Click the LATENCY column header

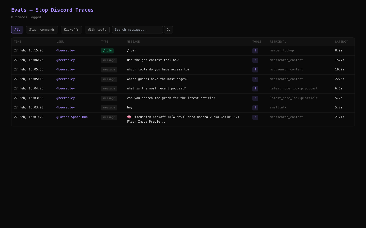point(341,42)
